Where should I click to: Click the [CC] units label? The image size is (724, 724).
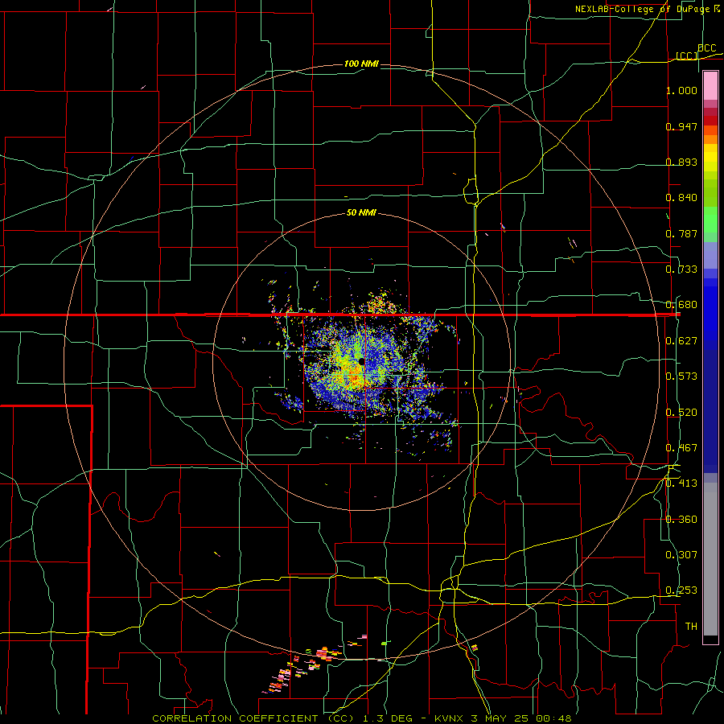click(687, 56)
